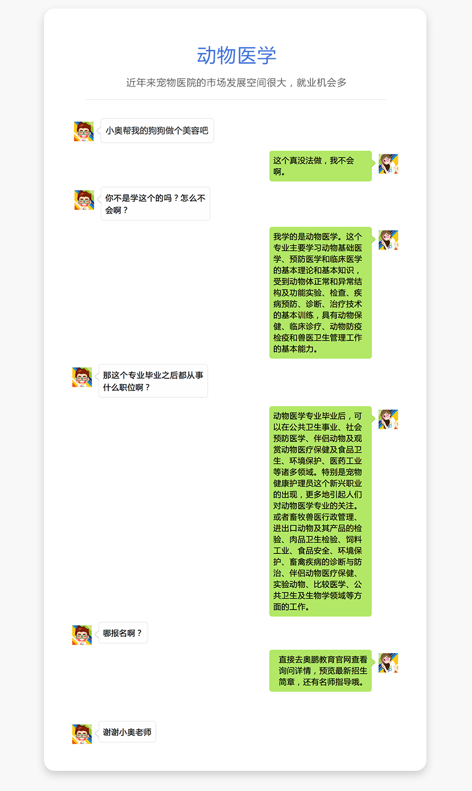The height and width of the screenshot is (791, 472).
Task: Click the bubble 那这个专业毕业之后都从事什么职位啊？
Action: tap(153, 381)
